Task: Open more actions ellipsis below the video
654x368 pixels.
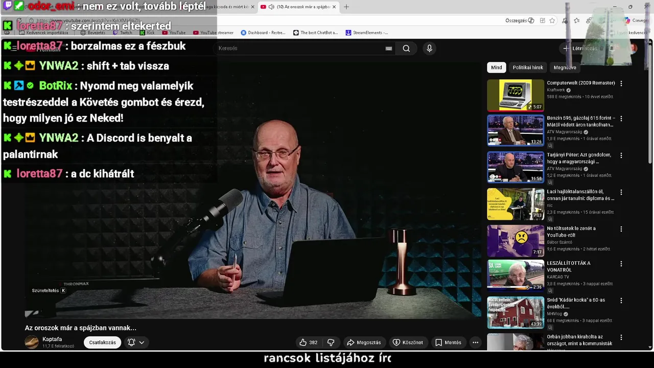Action: (475, 342)
